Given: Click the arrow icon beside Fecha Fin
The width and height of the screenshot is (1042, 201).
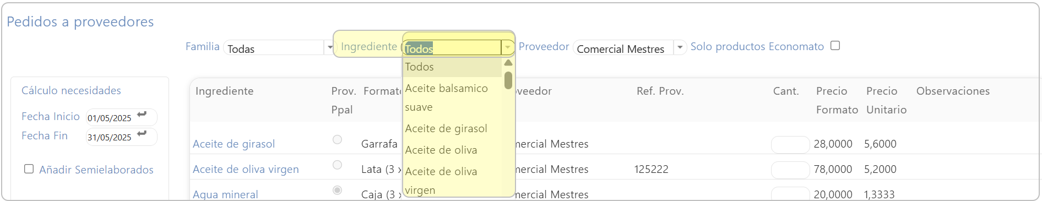Looking at the screenshot, I should (x=142, y=134).
